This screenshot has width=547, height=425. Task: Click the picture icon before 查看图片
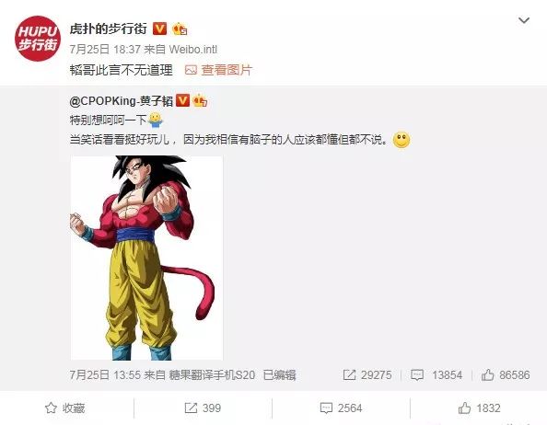[x=191, y=70]
